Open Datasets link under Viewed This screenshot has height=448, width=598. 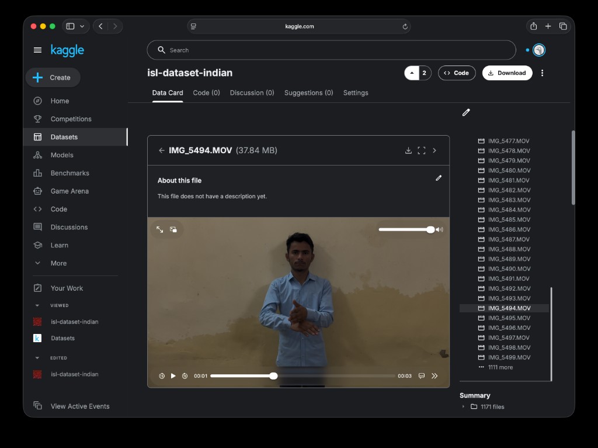[62, 338]
